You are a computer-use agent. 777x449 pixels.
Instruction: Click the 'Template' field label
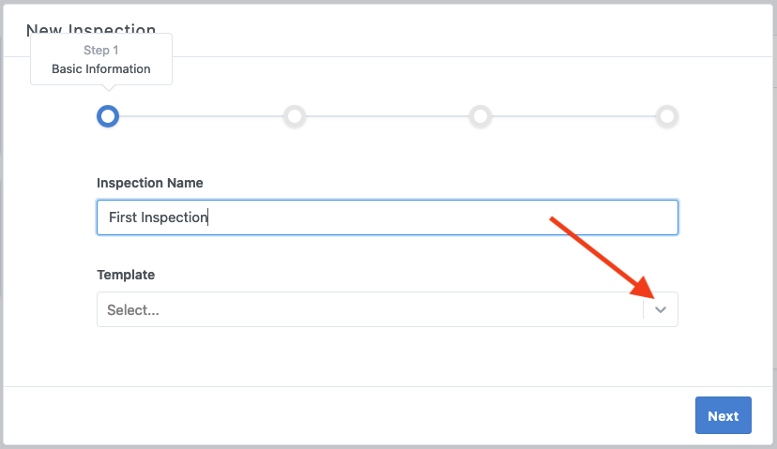(x=126, y=275)
